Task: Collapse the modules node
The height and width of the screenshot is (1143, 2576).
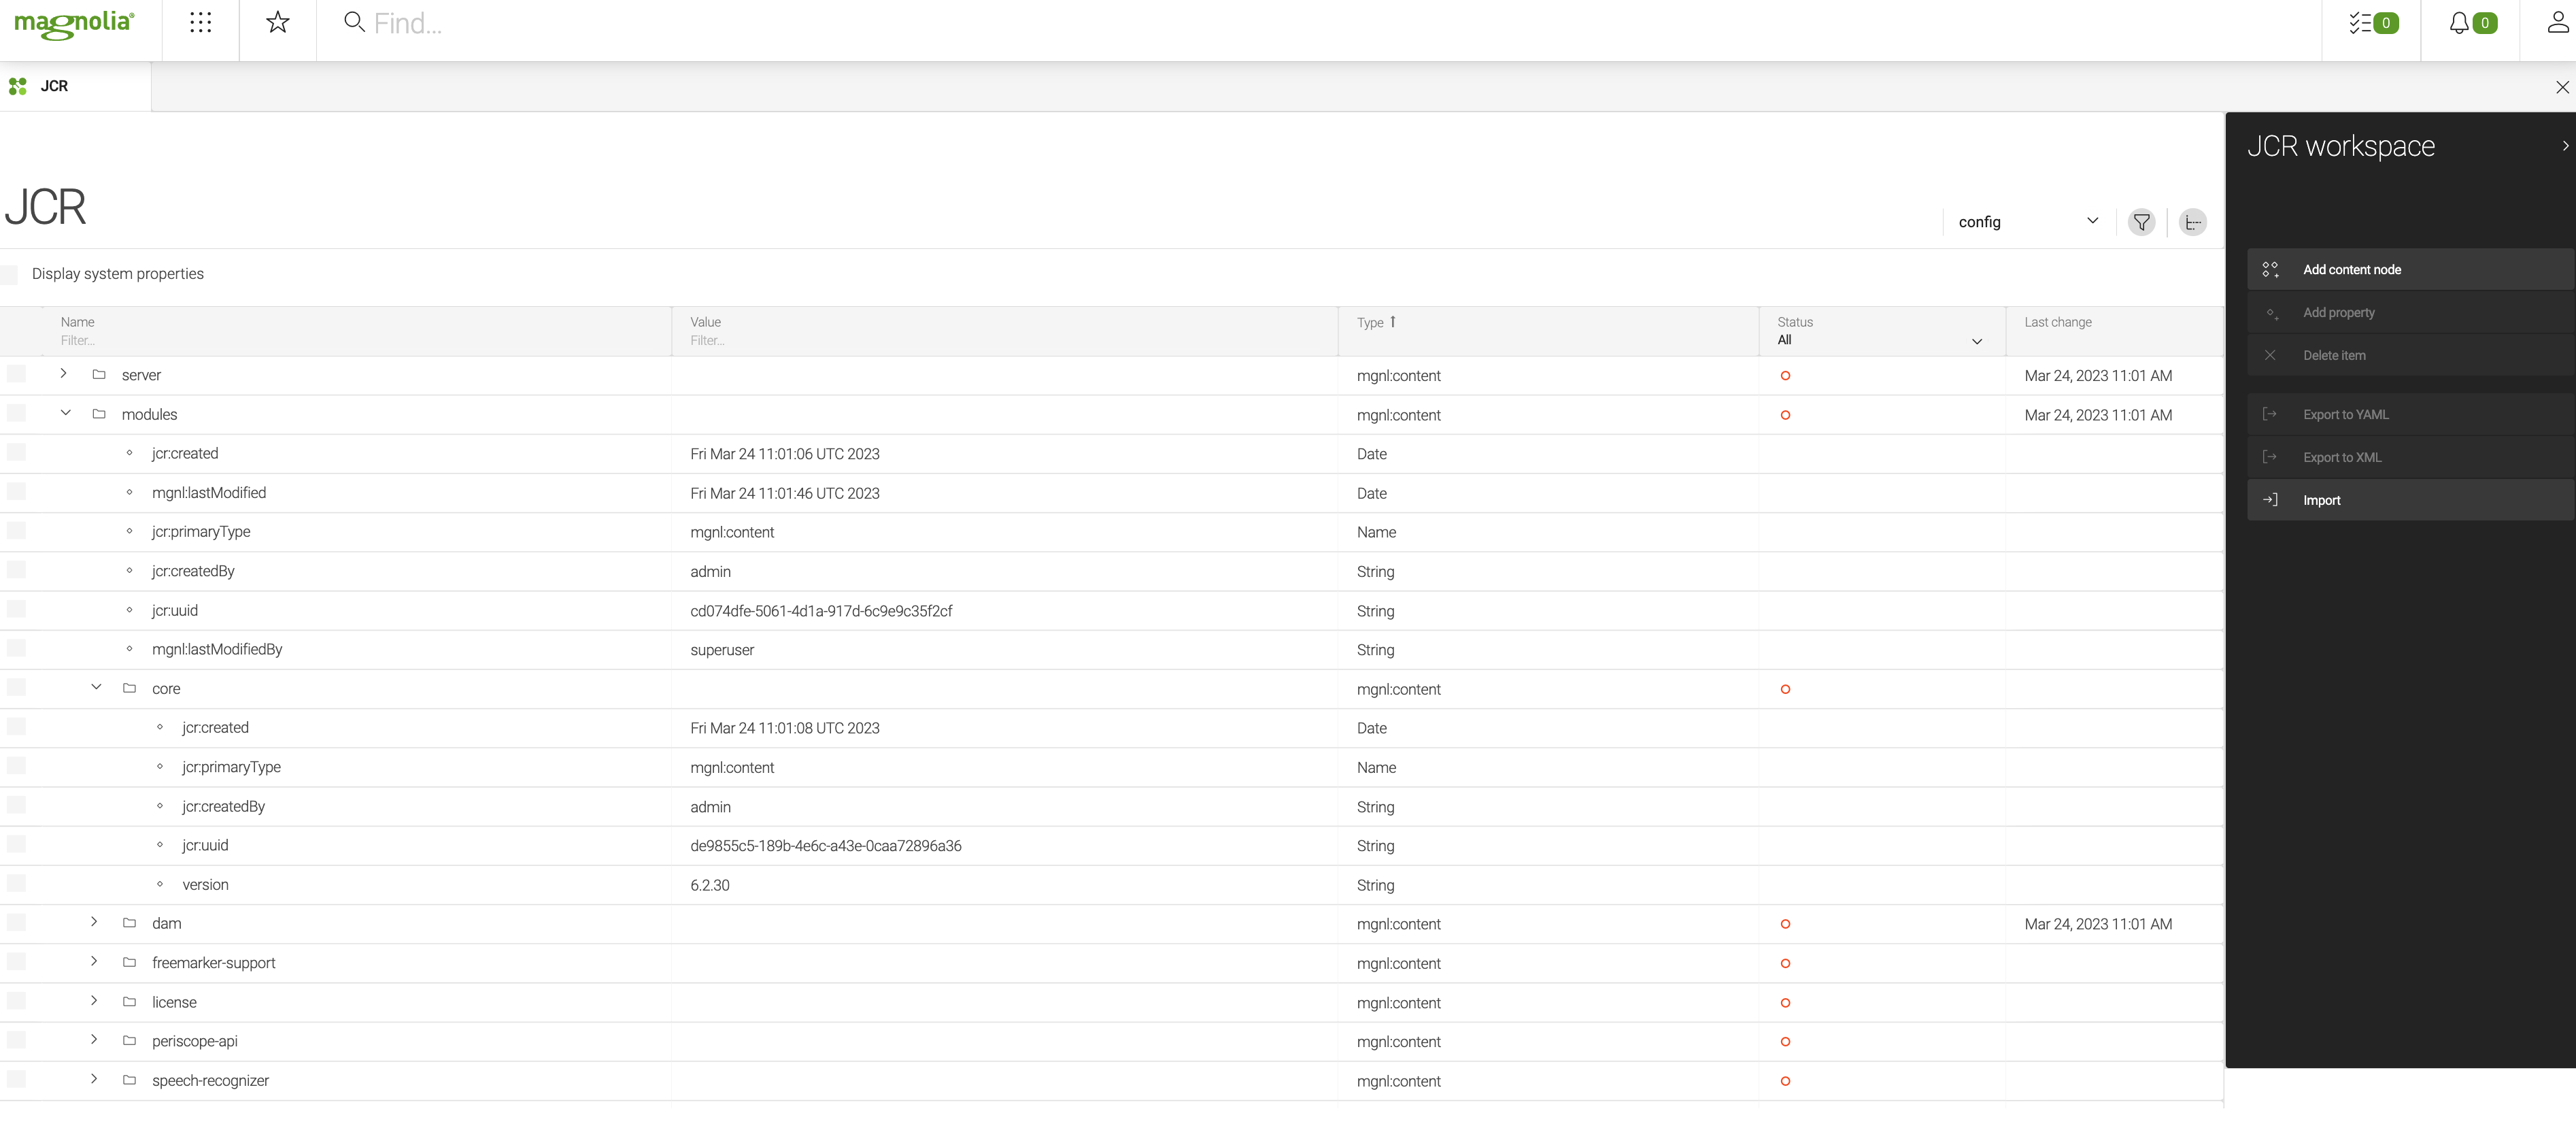Action: click(65, 412)
